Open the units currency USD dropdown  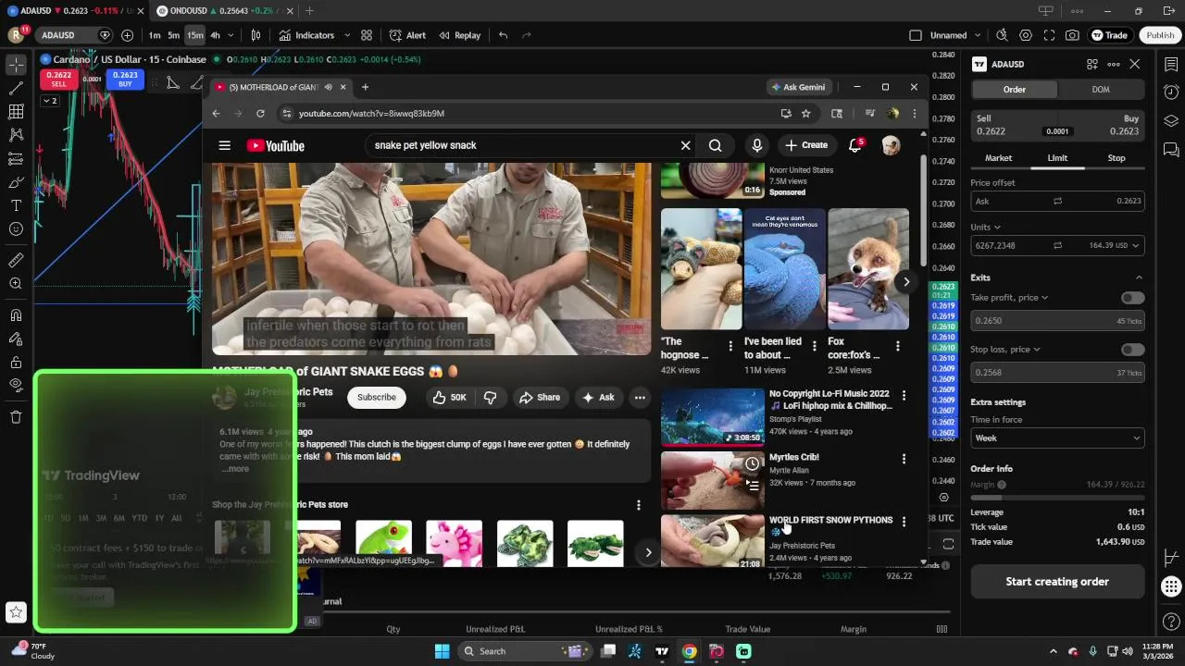click(1126, 245)
